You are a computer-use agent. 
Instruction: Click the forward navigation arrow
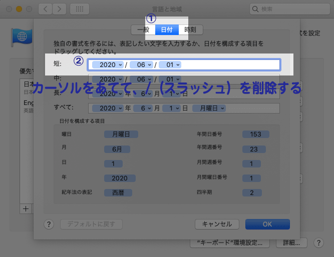click(x=59, y=9)
